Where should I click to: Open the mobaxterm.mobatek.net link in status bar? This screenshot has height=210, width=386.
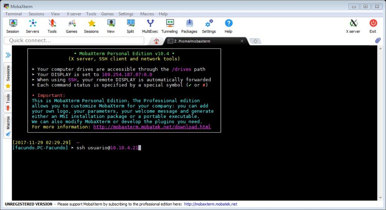click(x=211, y=204)
